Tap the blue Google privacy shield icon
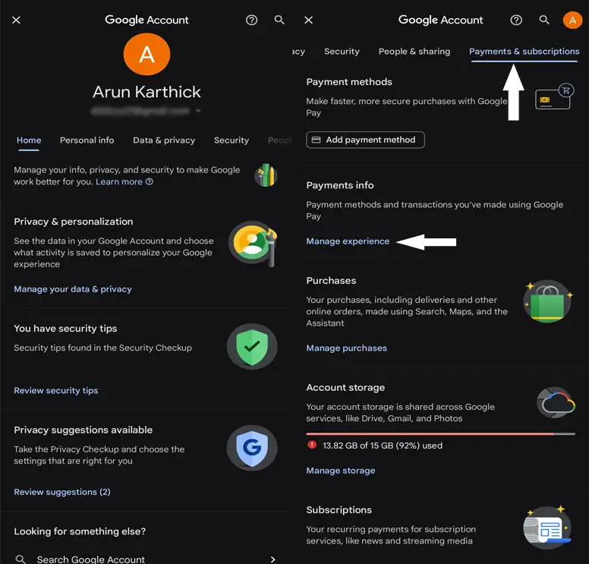Viewport: 589px width, 564px height. click(x=252, y=447)
